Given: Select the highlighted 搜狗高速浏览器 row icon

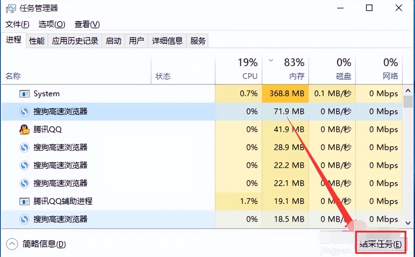Looking at the screenshot, I should 24,111.
